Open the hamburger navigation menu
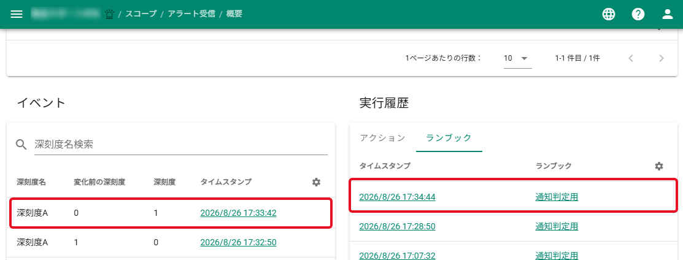This screenshot has width=683, height=260. click(x=16, y=14)
